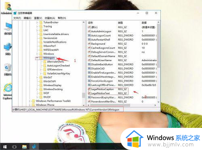Screen dimensions: 202x150
Task: Click the DisableBackButton DWORD icon
Action: [89, 64]
